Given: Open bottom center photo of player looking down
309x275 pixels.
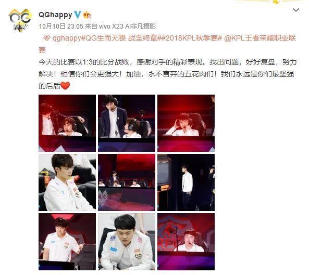Looking at the screenshot, I should tap(127, 242).
